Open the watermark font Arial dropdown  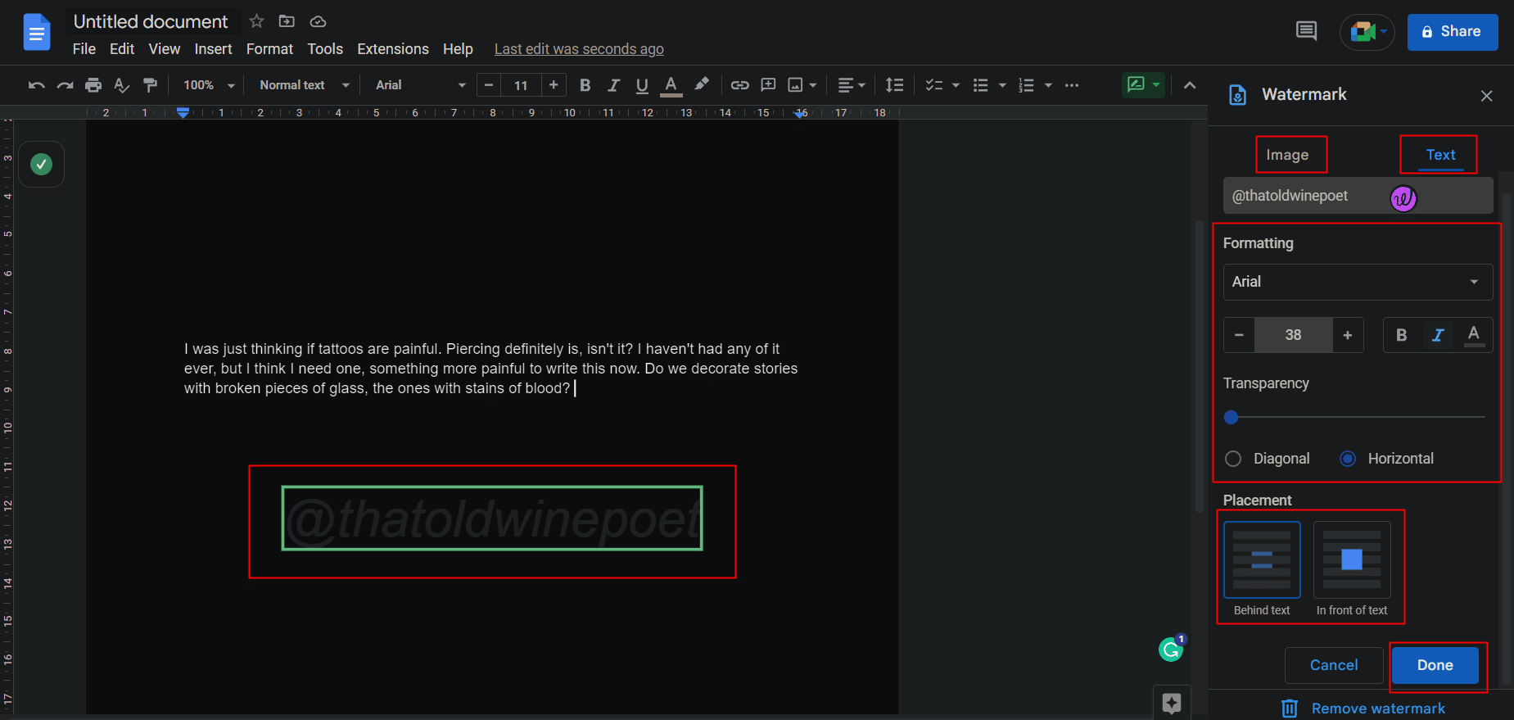pyautogui.click(x=1358, y=282)
